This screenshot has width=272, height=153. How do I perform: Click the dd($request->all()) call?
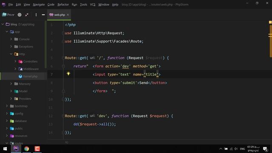click(94, 124)
